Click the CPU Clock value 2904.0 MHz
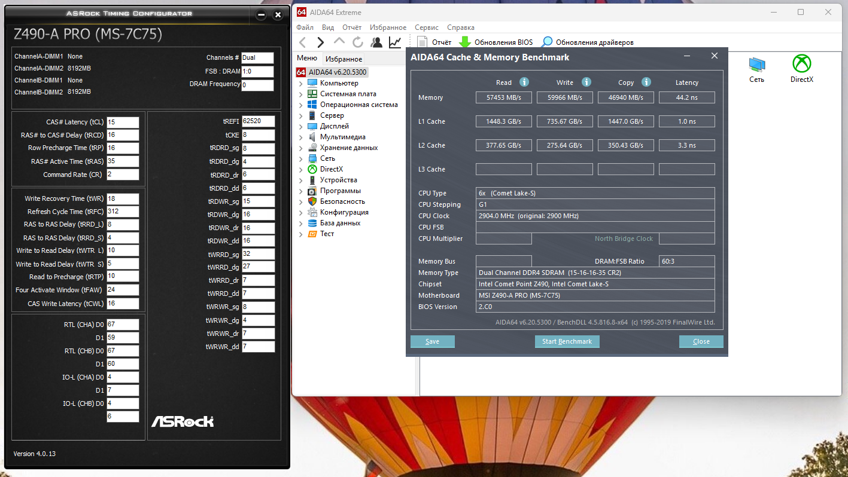The width and height of the screenshot is (848, 477). (595, 216)
